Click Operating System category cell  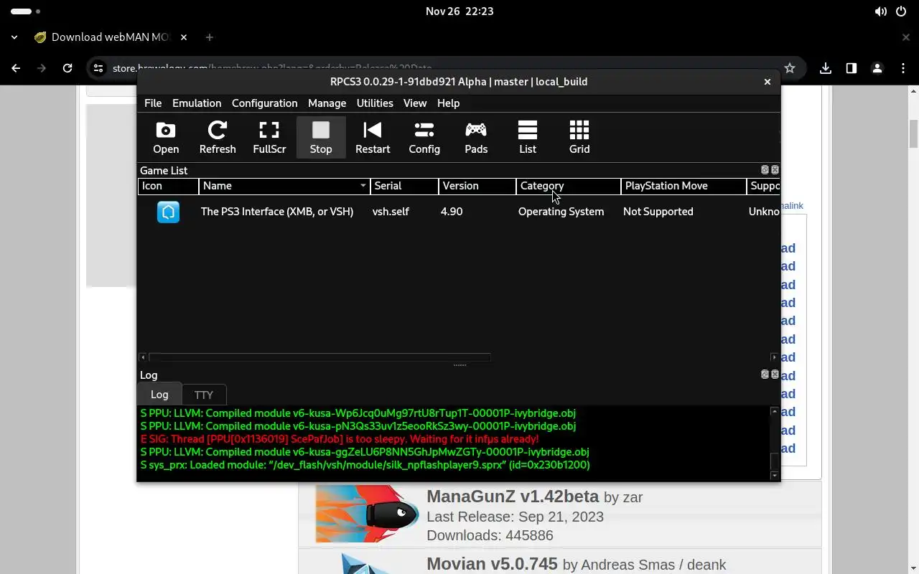click(x=561, y=212)
